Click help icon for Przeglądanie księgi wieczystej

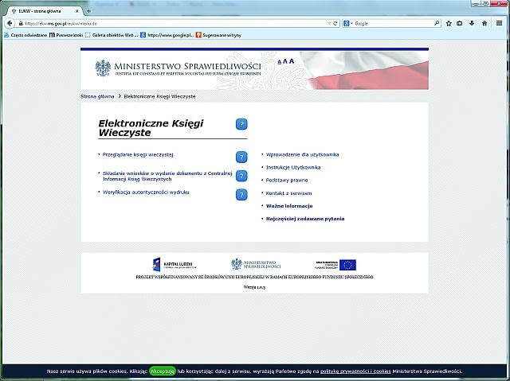[x=241, y=157]
